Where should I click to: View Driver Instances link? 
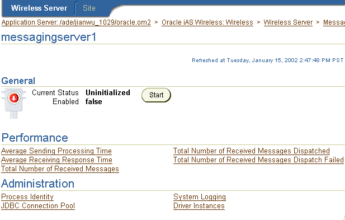pyautogui.click(x=199, y=206)
